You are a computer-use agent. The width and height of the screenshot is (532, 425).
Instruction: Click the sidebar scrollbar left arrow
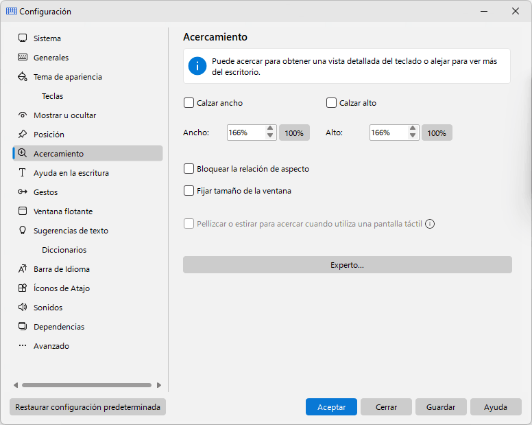16,385
